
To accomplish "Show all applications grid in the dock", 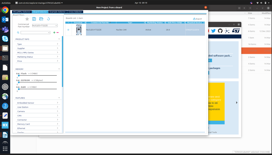I will coord(5,148).
